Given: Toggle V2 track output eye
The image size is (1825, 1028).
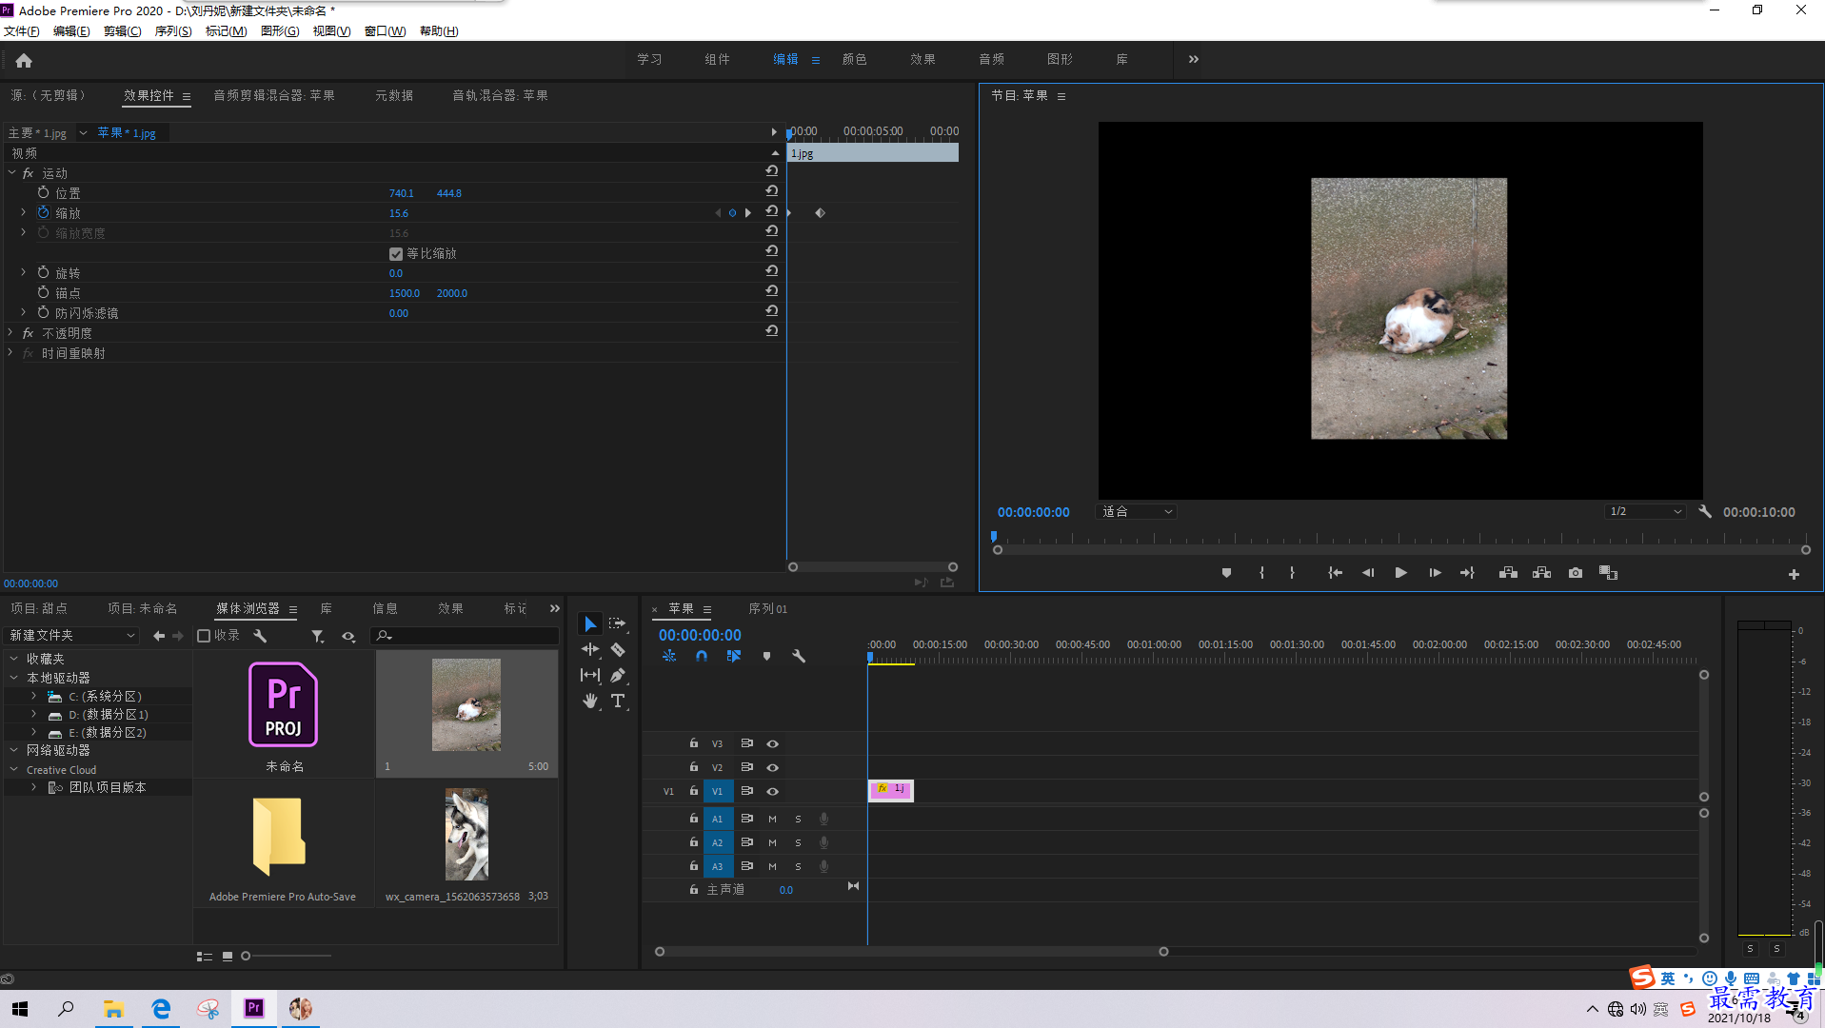Looking at the screenshot, I should (x=772, y=767).
